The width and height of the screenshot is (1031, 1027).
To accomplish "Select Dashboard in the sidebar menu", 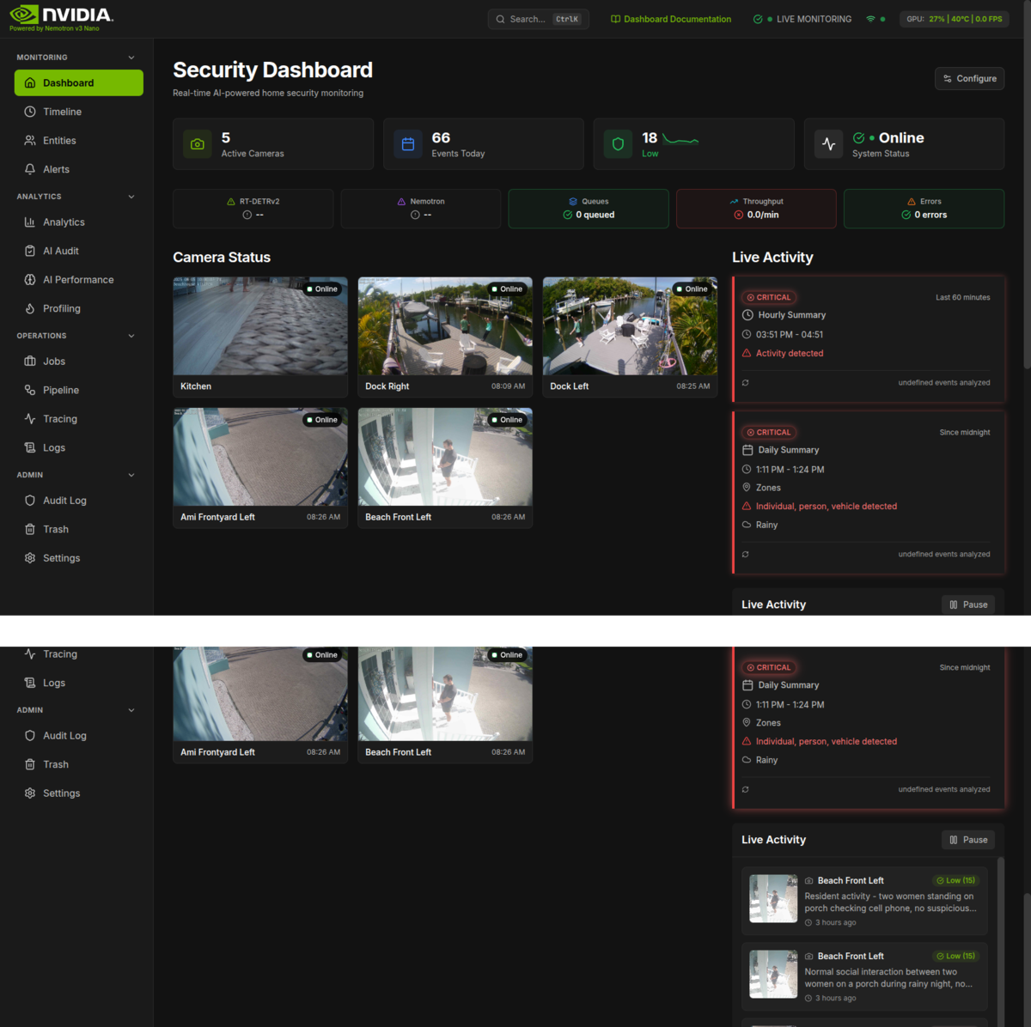I will tap(63, 82).
